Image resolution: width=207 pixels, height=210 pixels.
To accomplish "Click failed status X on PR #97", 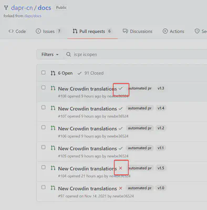I will tap(120, 188).
